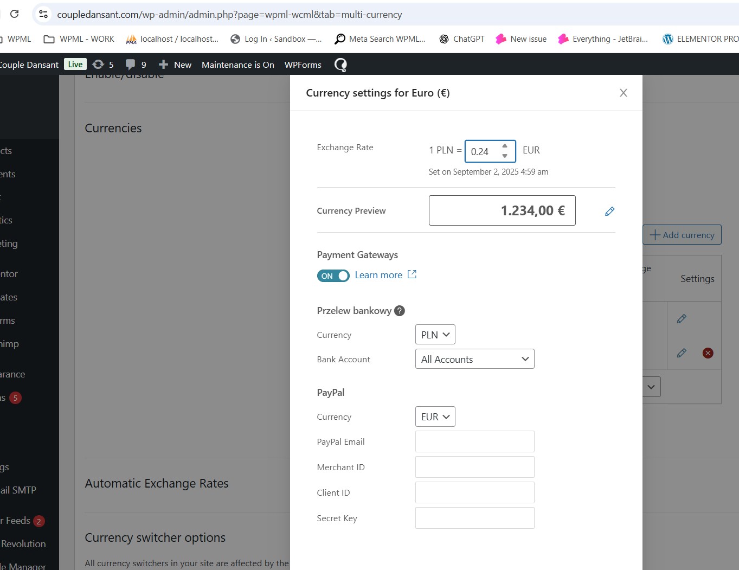Click the PayPal Email input field
This screenshot has height=570, width=739.
click(x=474, y=441)
